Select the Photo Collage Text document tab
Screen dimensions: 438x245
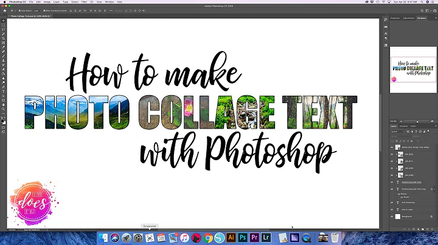pos(30,16)
